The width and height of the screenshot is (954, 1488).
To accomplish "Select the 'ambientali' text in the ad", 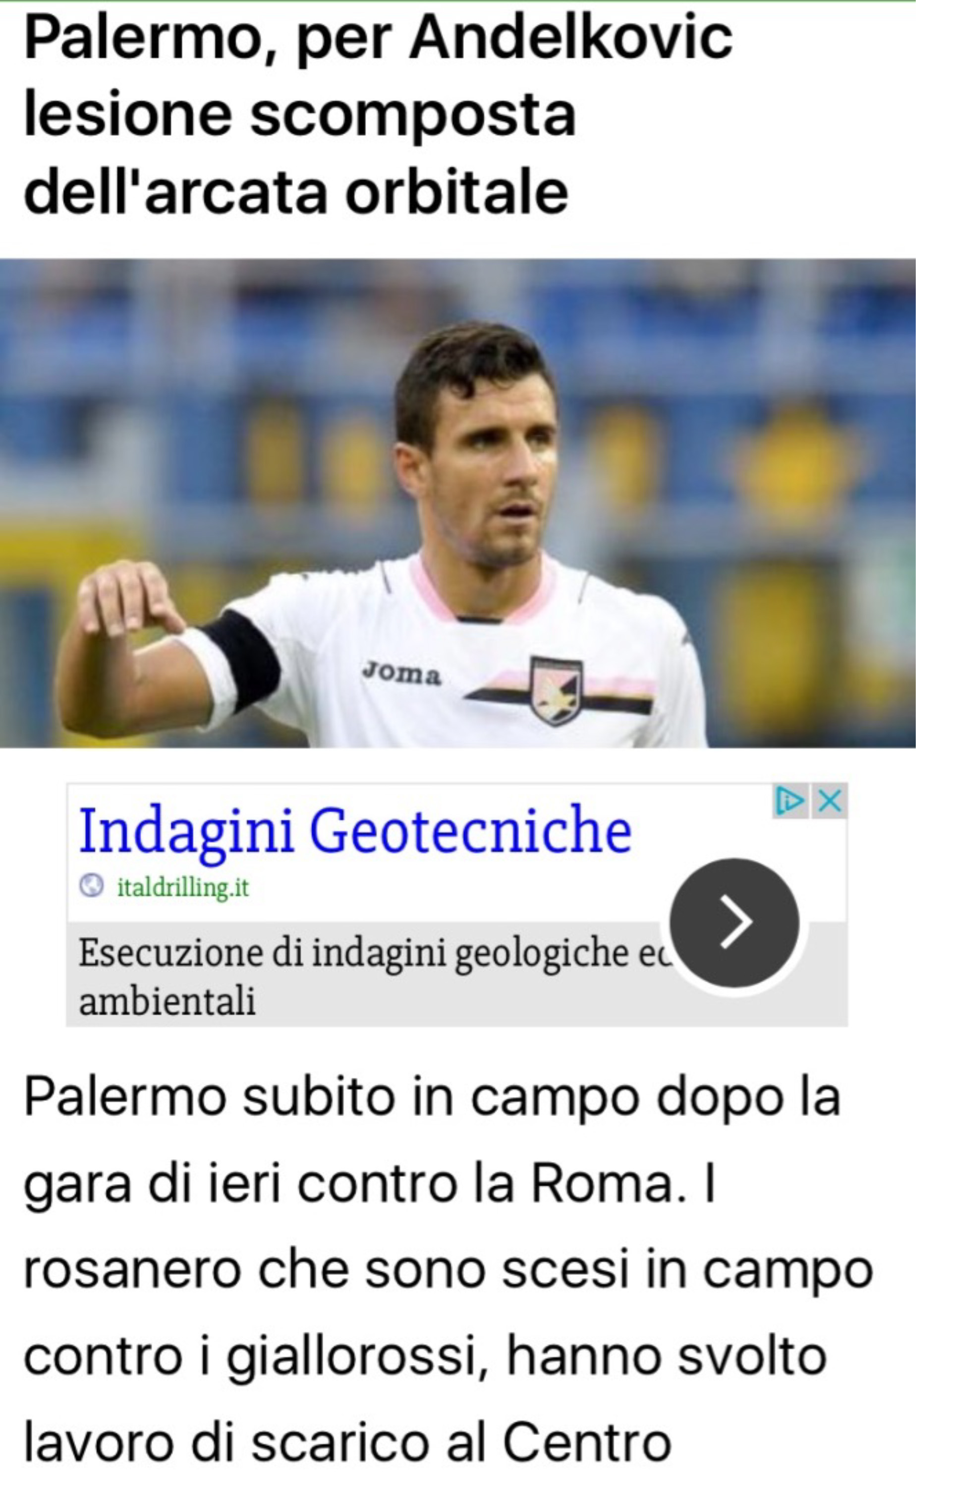I will pyautogui.click(x=168, y=1001).
